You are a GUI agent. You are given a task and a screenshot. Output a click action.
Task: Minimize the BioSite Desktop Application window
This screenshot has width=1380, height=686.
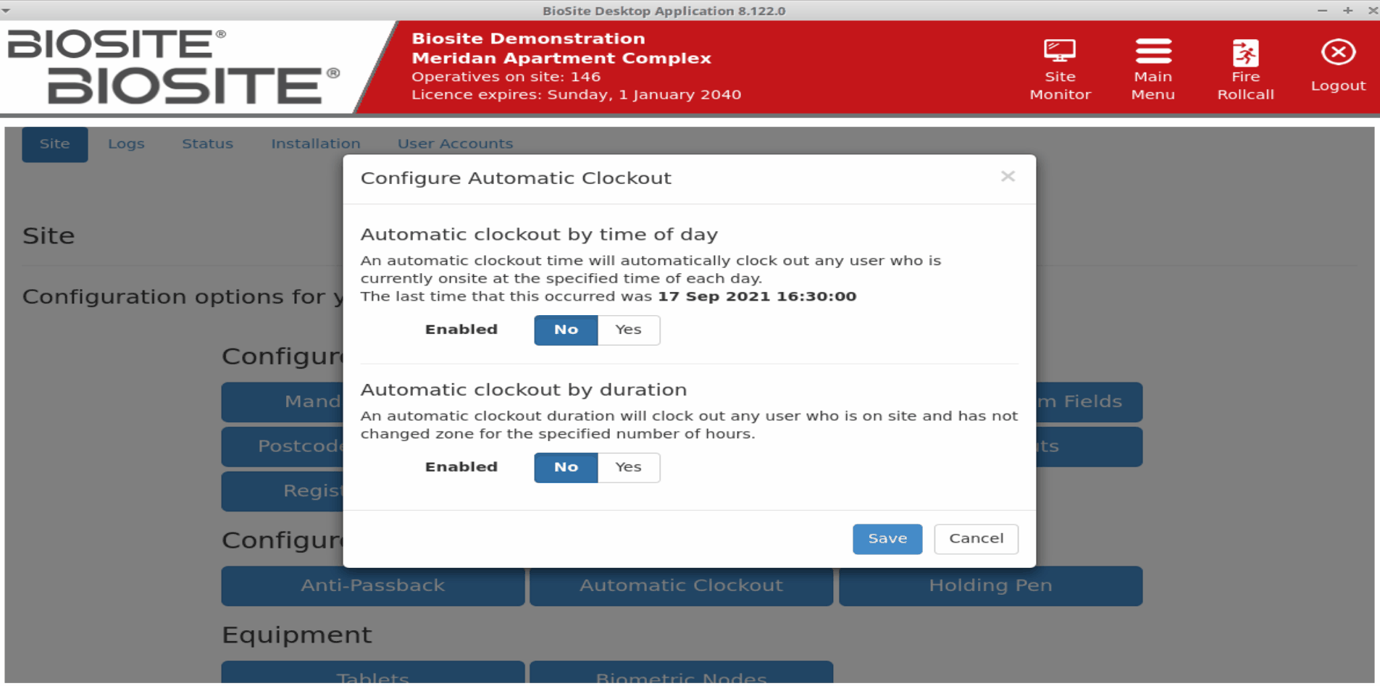click(x=1322, y=10)
